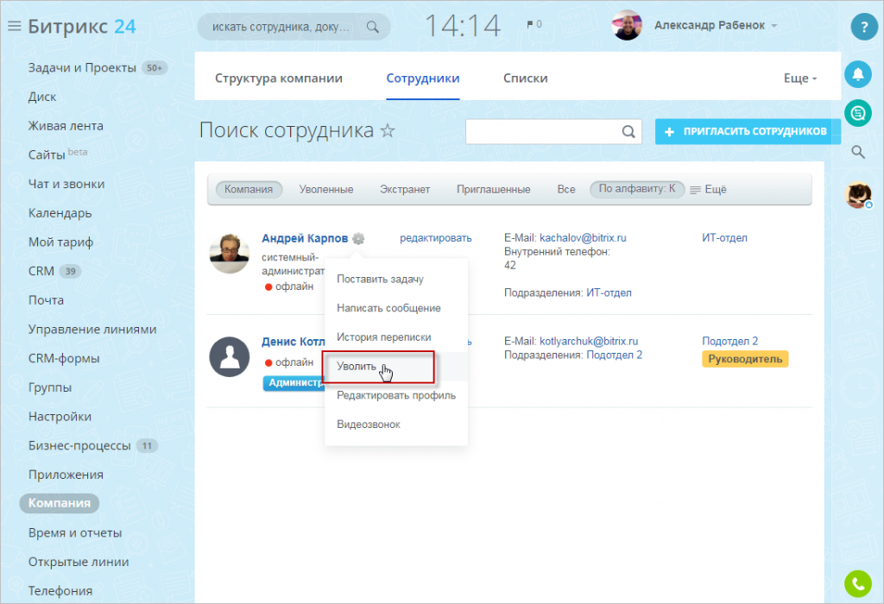Open the По алфавиту: К filter

[x=637, y=189]
